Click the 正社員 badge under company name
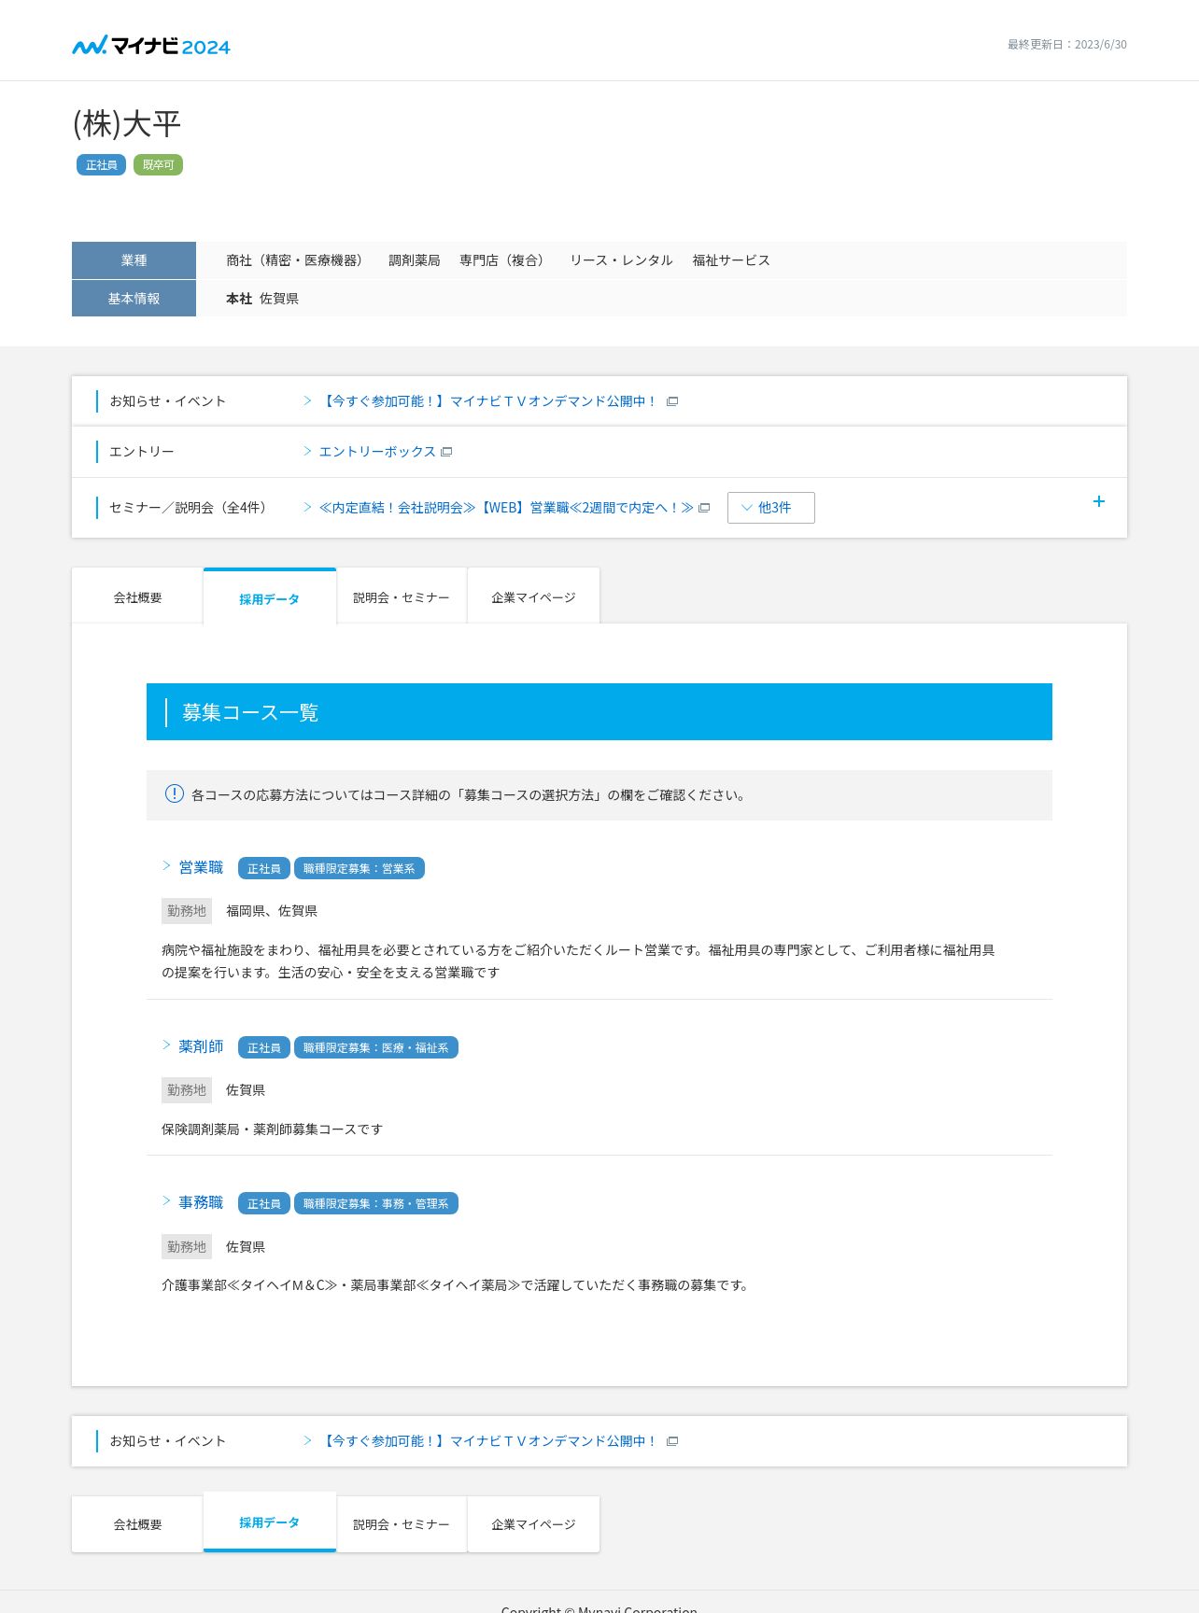 [101, 165]
